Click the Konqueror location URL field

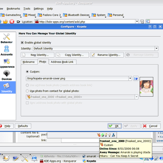(x=85, y=22)
